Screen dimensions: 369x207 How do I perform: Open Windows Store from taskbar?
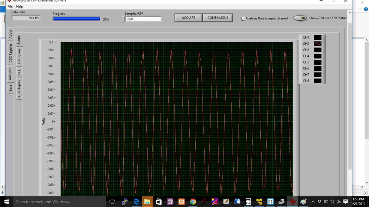point(159,202)
